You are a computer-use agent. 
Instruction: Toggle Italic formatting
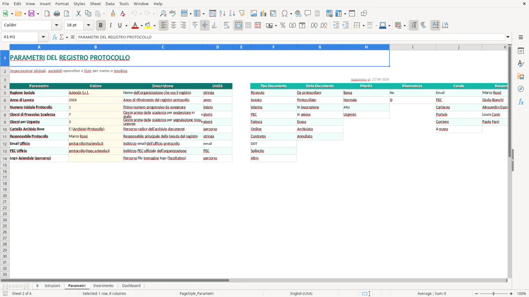pos(111,26)
